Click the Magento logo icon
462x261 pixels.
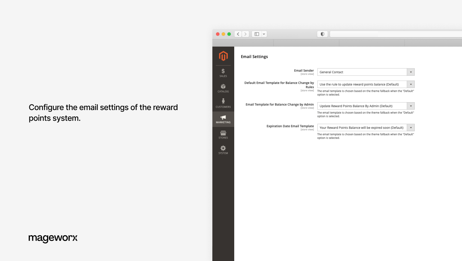click(223, 56)
